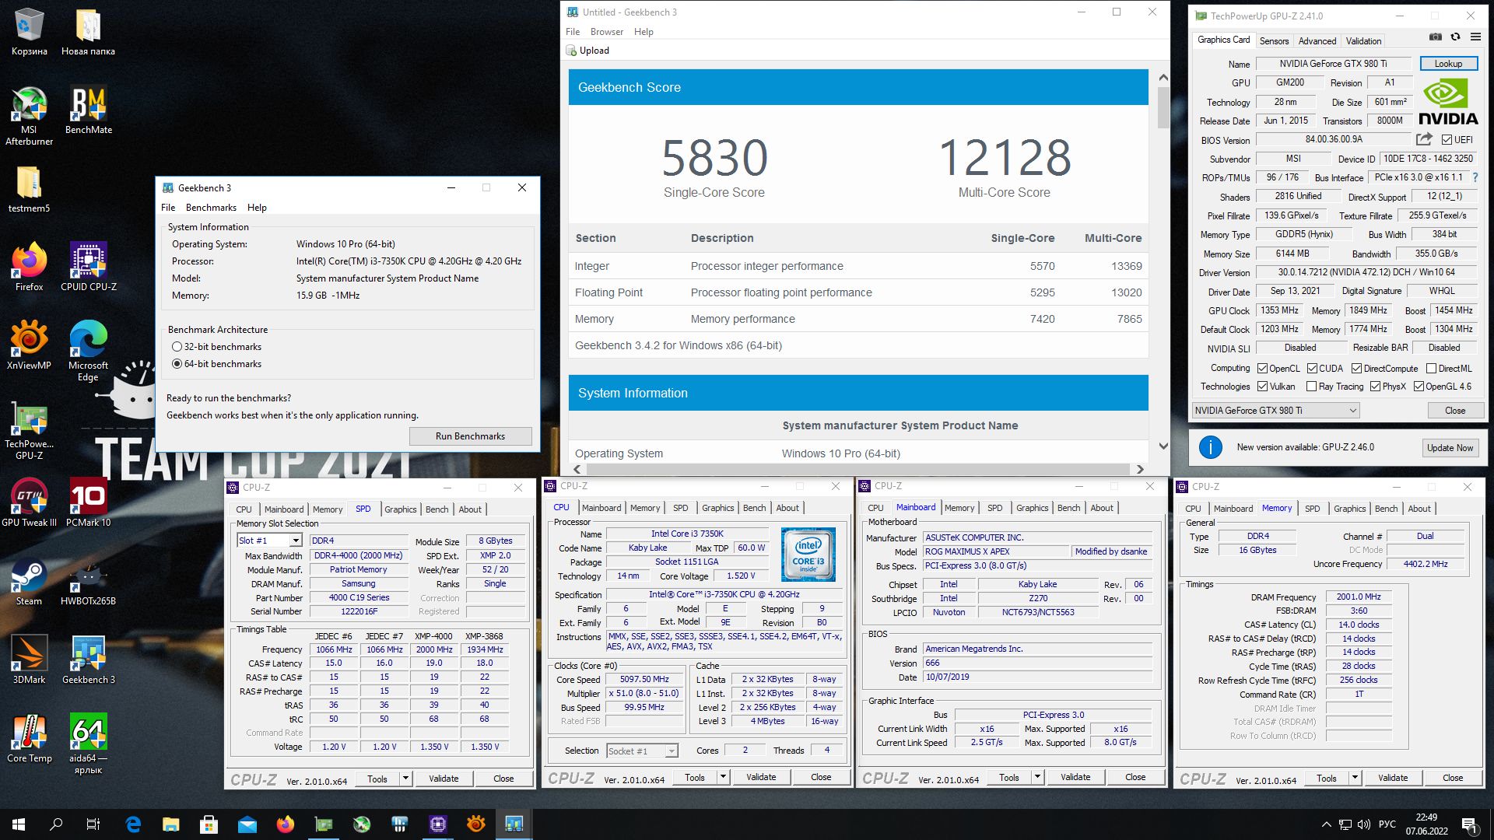Open the testmem5 folder icon
Image resolution: width=1494 pixels, height=840 pixels.
click(29, 189)
